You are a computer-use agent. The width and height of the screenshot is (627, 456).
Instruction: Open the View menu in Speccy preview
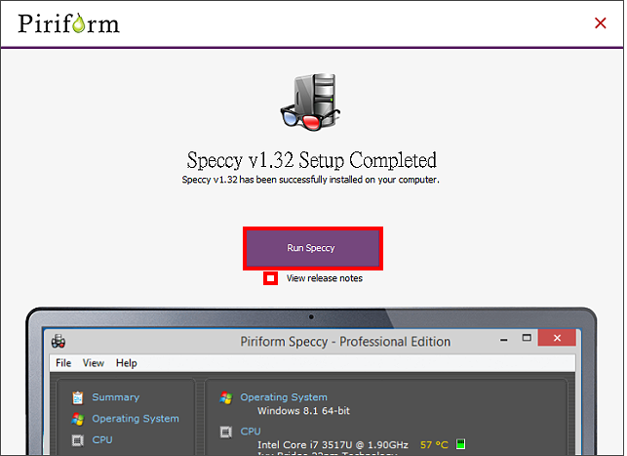[94, 363]
